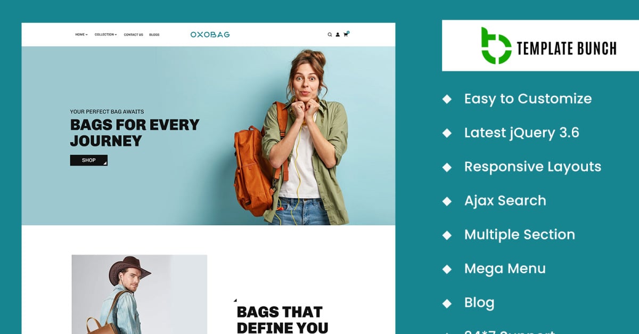
Task: Open the Contact Us menu item
Action: [x=134, y=35]
